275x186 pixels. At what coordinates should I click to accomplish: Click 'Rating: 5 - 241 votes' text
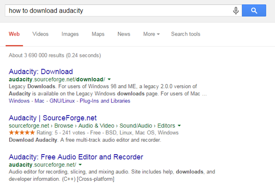pos(61,133)
